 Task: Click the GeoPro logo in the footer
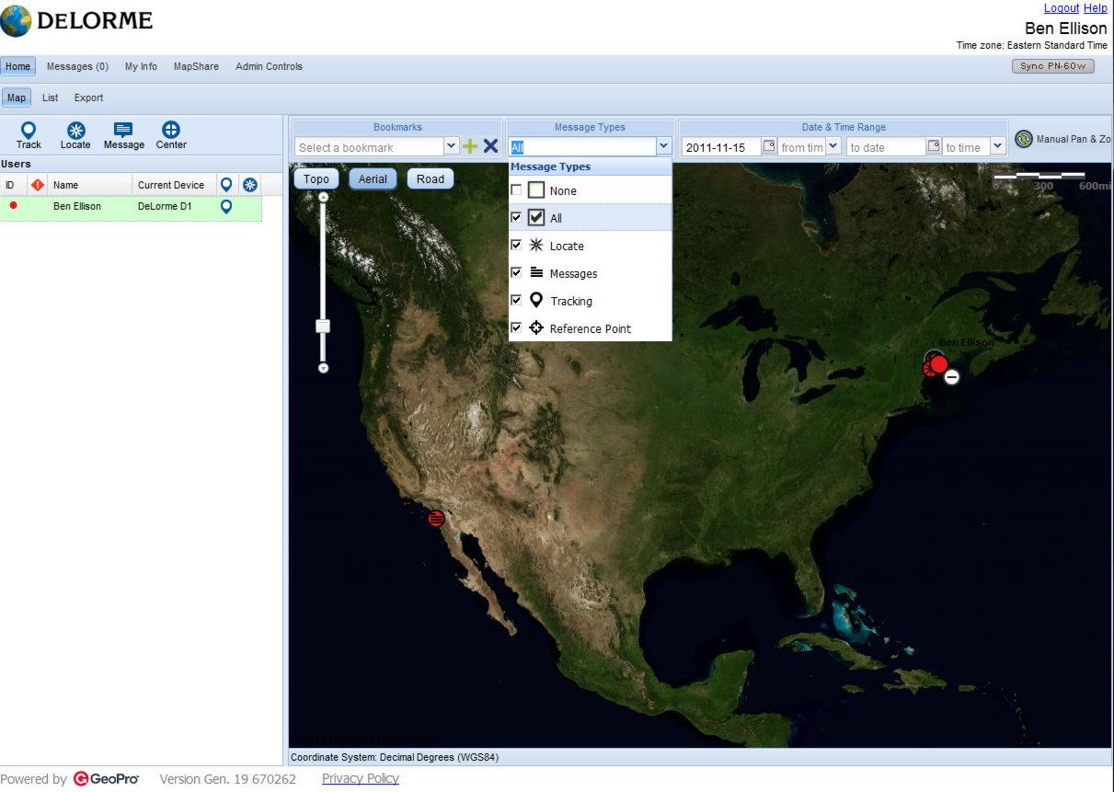[106, 779]
